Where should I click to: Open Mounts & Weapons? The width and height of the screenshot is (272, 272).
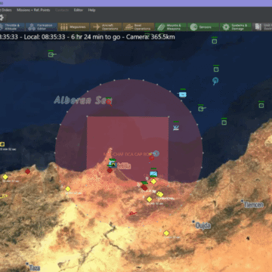click(171, 27)
